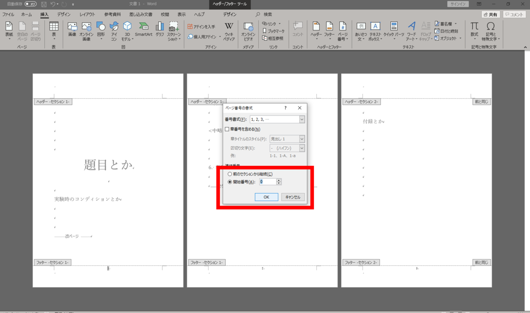
Task: Toggle the 自動保存 autosave switch
Action: coord(30,4)
